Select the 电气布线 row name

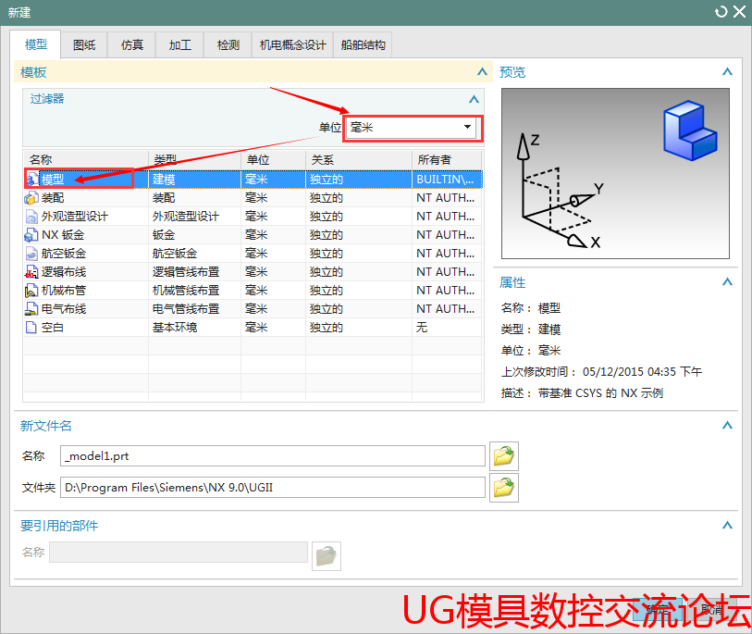click(x=64, y=309)
